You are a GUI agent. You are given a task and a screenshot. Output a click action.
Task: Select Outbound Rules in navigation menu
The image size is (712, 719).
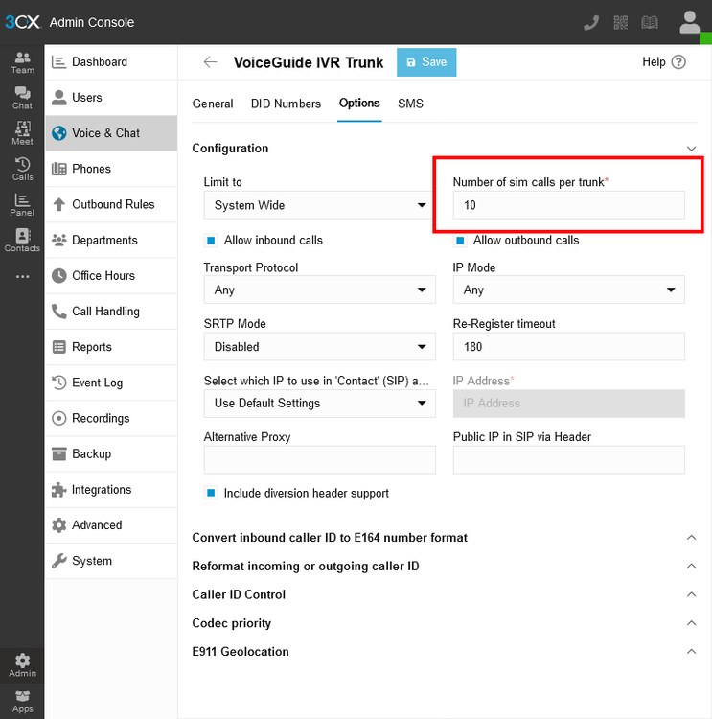click(112, 204)
